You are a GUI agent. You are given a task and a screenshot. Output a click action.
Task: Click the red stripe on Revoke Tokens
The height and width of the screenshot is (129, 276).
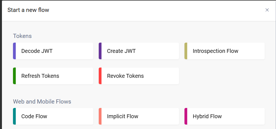coord(100,76)
